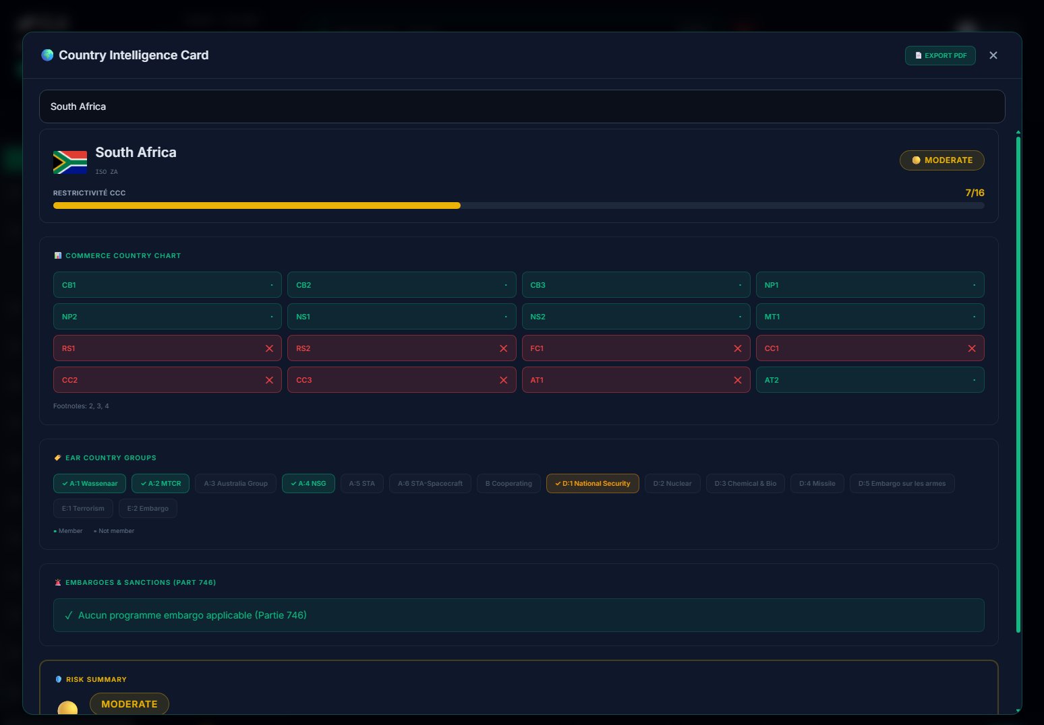Screen dimensions: 1044x725
Task: Select the A:3 Australia Group chip
Action: [235, 484]
